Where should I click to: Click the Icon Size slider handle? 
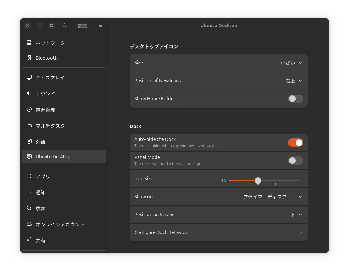point(258,181)
